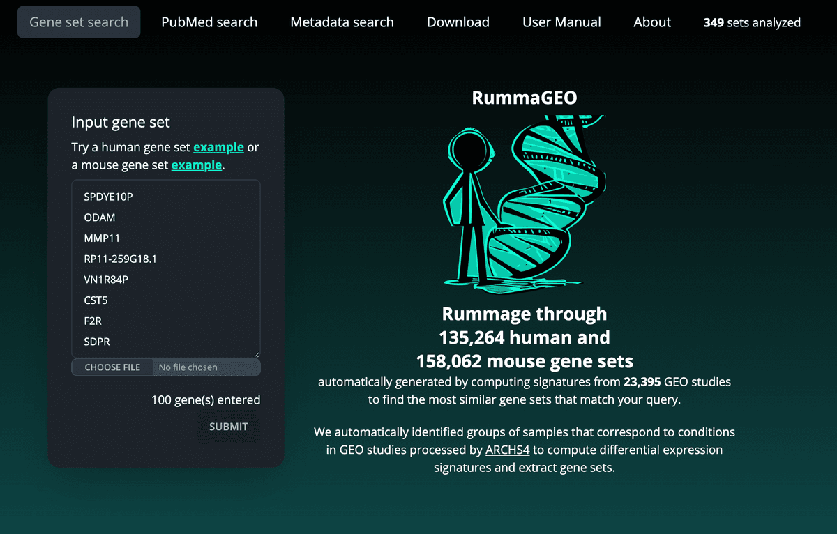Click the 'Input gene set' heading
The image size is (837, 534).
coord(121,122)
